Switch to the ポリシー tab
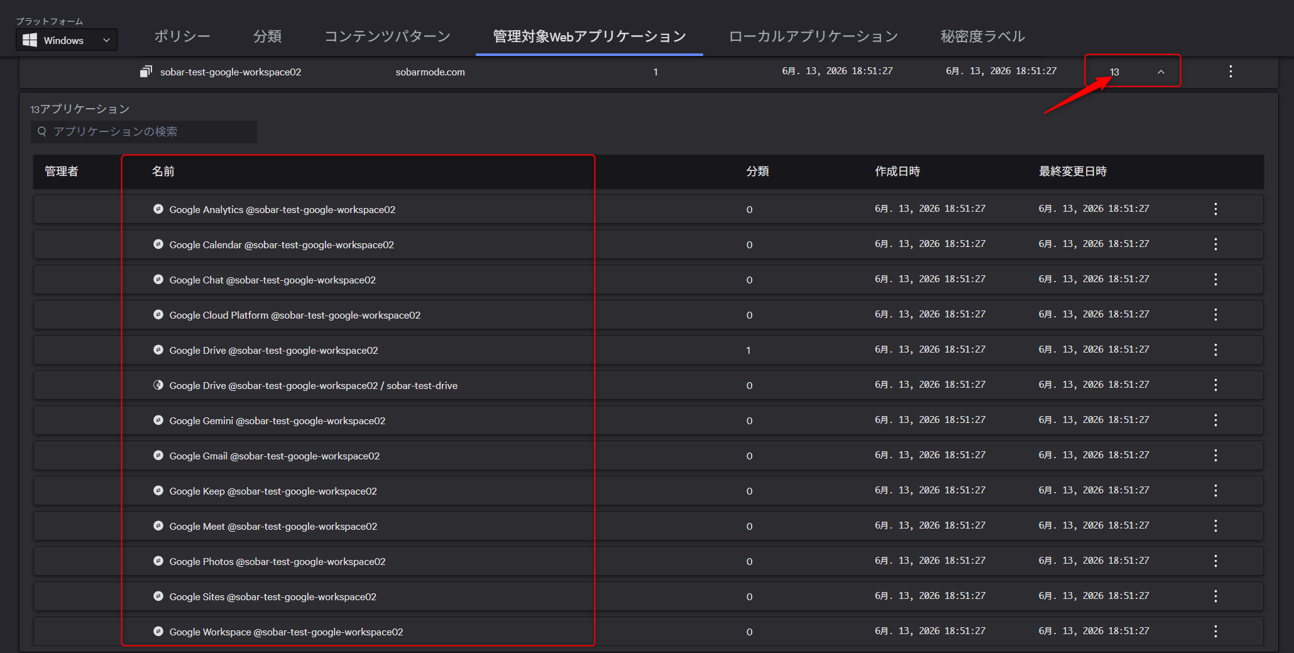This screenshot has width=1294, height=653. [x=182, y=36]
